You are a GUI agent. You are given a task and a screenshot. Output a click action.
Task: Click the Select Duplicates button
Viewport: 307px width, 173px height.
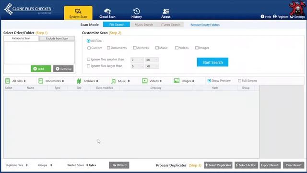218,165
